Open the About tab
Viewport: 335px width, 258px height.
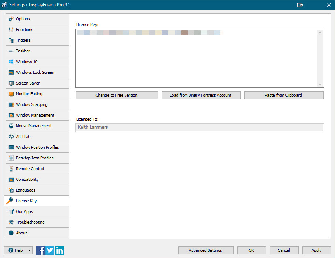click(37, 233)
